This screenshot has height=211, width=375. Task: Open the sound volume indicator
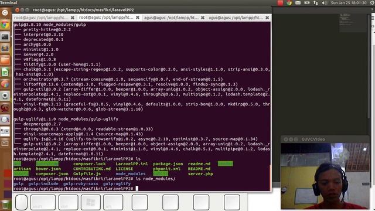[x=324, y=3]
